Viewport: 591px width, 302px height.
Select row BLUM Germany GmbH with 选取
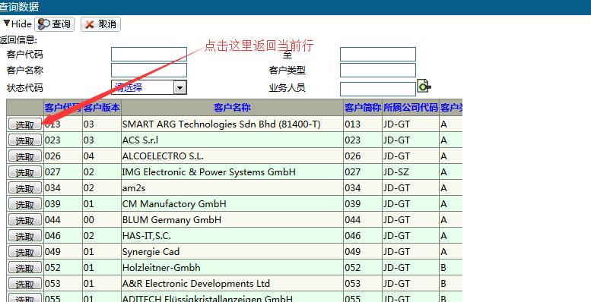click(25, 220)
